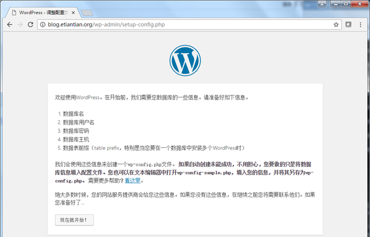370x237 pixels.
Task: Click list item 数据库主机
Action: click(x=76, y=139)
